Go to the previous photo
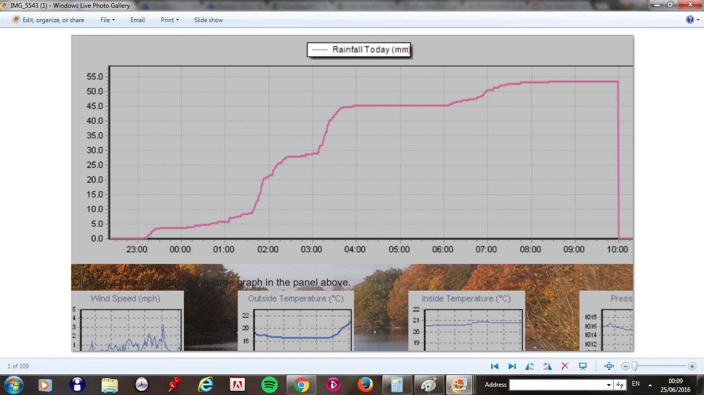704x395 pixels. (x=495, y=366)
